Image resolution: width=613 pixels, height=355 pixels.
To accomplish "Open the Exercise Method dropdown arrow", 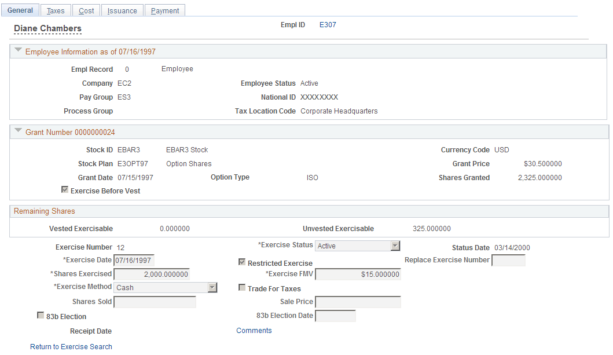I will [x=212, y=288].
